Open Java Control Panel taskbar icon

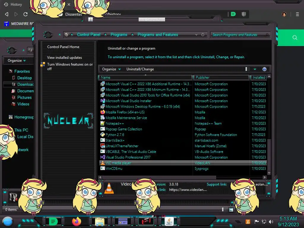click(169, 221)
